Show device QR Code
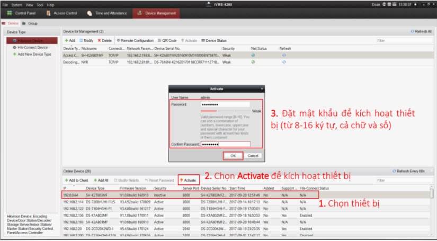Viewport: 437px width, 241px height. [167, 41]
